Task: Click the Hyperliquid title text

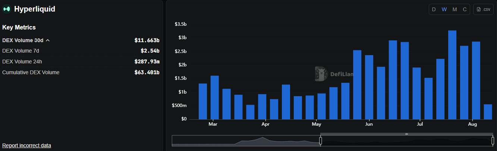Action: coord(35,9)
